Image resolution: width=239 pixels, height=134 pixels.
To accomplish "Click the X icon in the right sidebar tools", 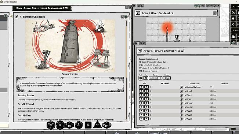I will tap(233, 12).
